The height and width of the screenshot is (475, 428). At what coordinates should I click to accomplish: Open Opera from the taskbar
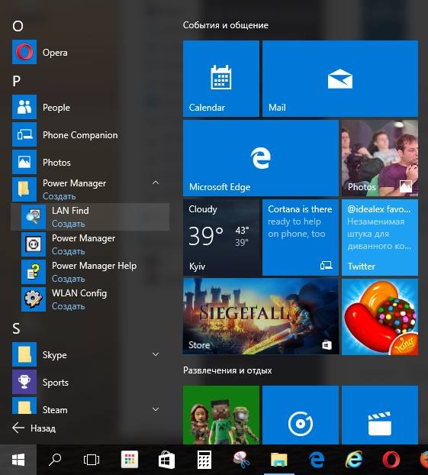pos(391,460)
